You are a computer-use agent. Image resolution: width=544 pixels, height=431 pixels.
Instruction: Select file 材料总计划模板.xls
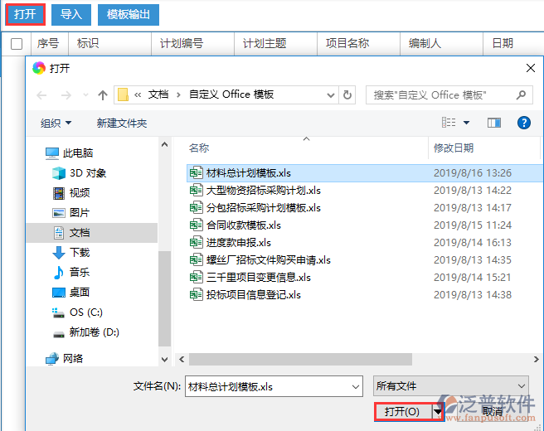pyautogui.click(x=365, y=172)
